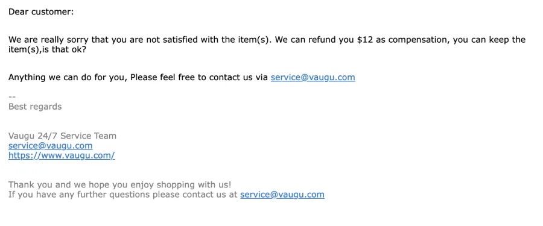Open the https://www.vaugu.com/ website link
The image size is (543, 226).
pyautogui.click(x=62, y=155)
